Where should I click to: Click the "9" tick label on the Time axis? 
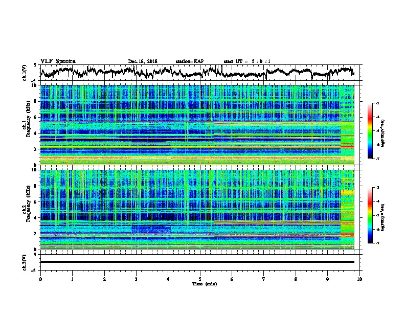(327, 279)
